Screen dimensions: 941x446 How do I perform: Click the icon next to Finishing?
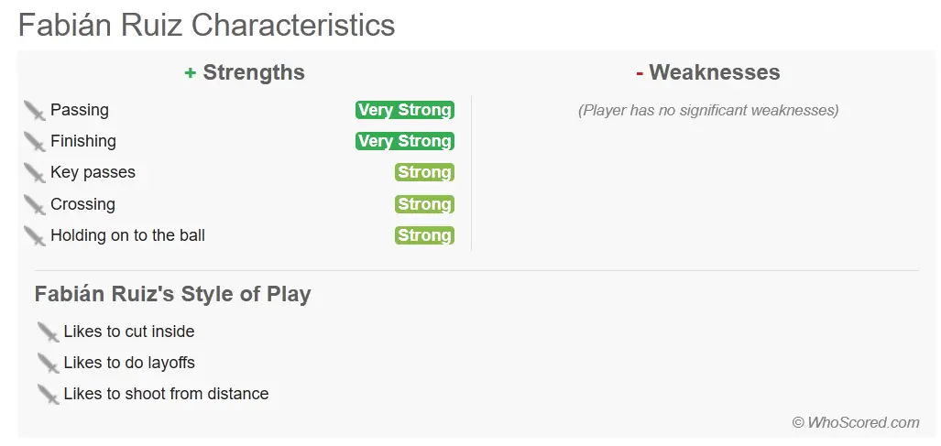35,142
